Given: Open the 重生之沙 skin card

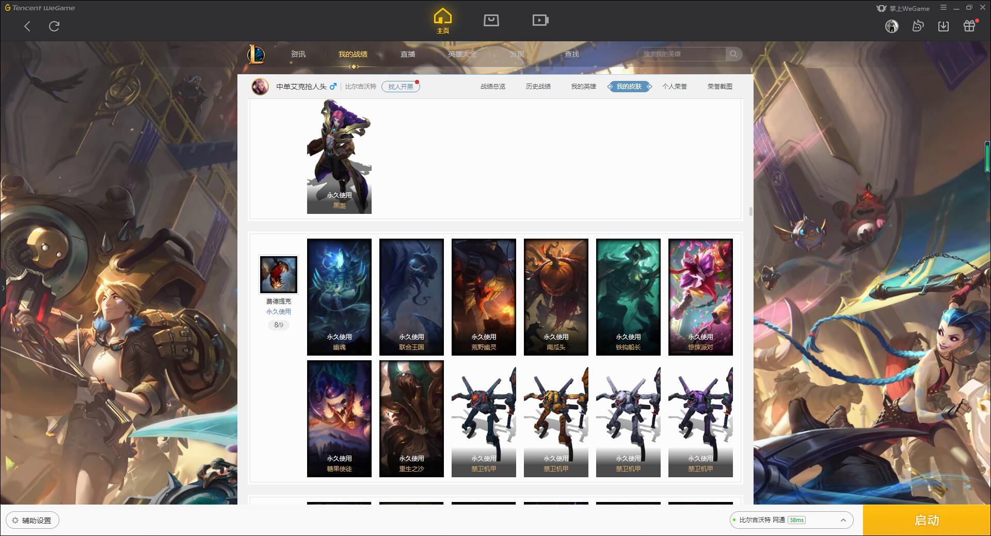Looking at the screenshot, I should pyautogui.click(x=411, y=418).
